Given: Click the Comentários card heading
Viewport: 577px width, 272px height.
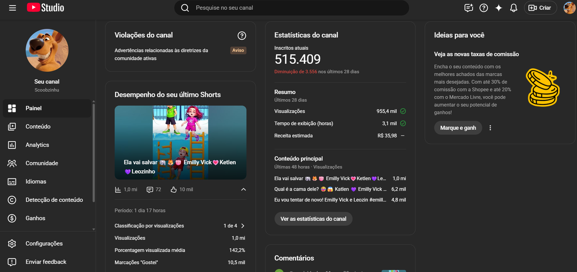Looking at the screenshot, I should pos(294,258).
